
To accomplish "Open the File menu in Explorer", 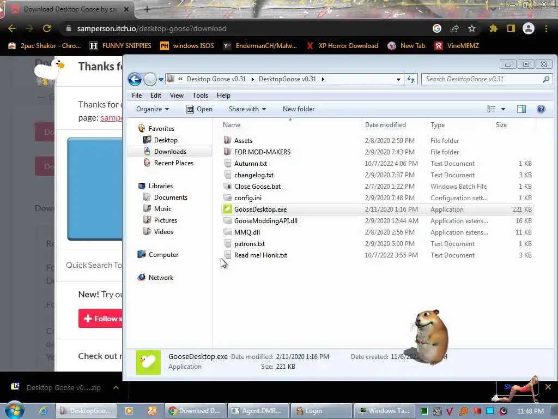I will [137, 95].
